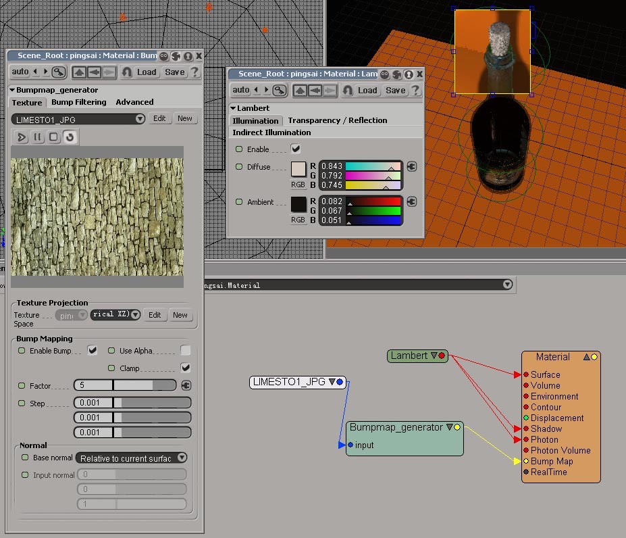This screenshot has width=626, height=538.
Task: Toggle the Use Alpha checkbox
Action: [x=185, y=351]
